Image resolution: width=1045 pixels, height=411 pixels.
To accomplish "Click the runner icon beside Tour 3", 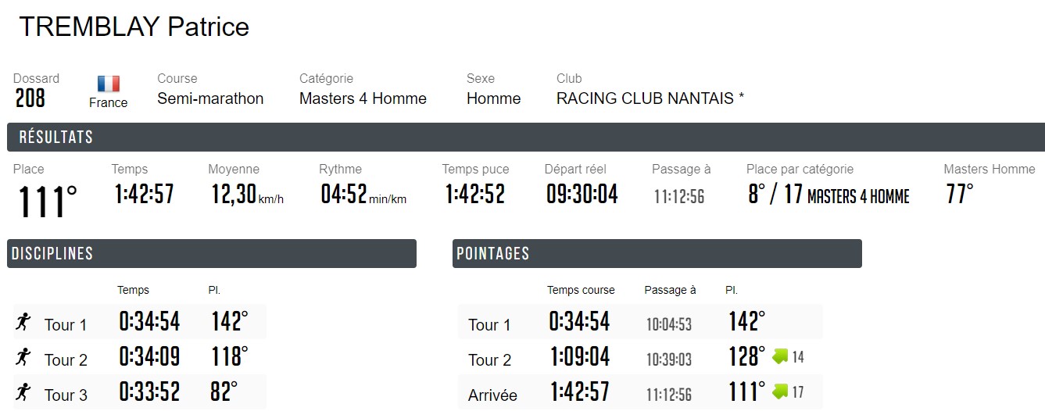I will tap(23, 392).
